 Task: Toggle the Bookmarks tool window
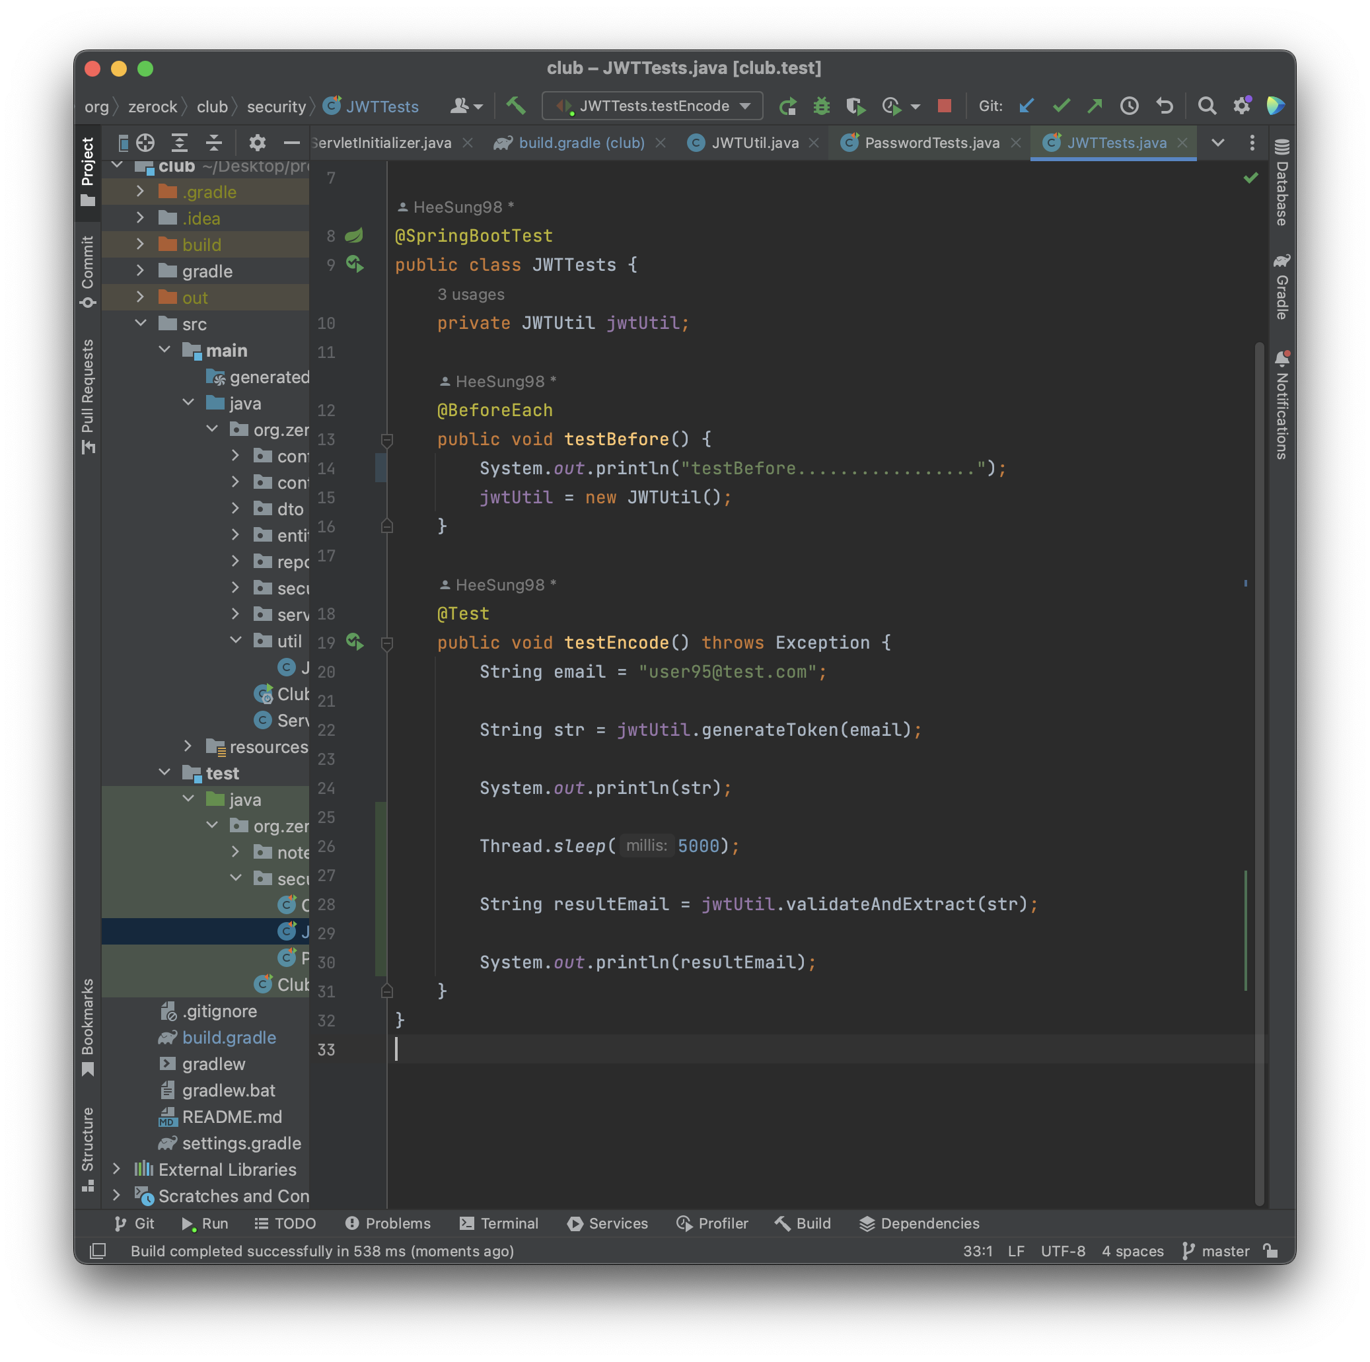88,1027
